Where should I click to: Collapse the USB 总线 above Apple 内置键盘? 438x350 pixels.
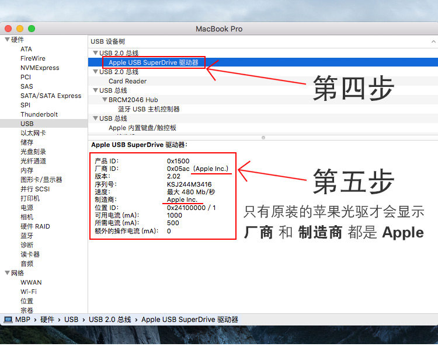tap(95, 118)
